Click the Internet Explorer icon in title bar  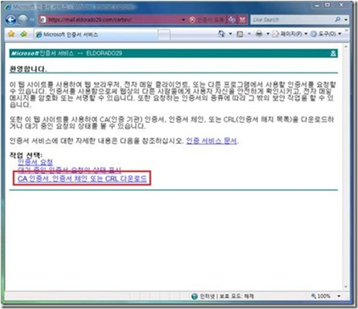[8, 7]
